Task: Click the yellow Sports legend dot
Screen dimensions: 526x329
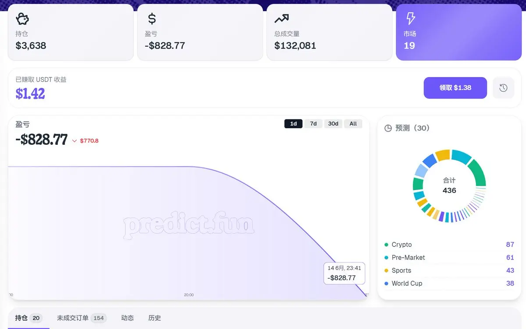Action: pos(386,270)
